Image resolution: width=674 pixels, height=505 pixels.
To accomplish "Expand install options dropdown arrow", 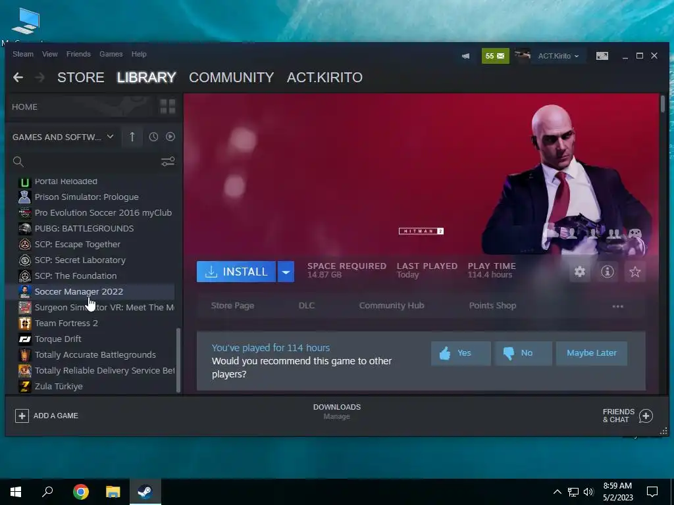I will tap(286, 272).
